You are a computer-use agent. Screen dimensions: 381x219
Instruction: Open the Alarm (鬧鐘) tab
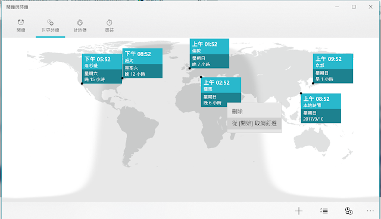click(21, 26)
